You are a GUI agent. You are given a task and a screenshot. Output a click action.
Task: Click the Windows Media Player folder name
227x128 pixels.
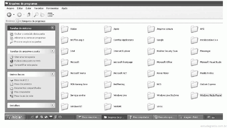click(211, 95)
